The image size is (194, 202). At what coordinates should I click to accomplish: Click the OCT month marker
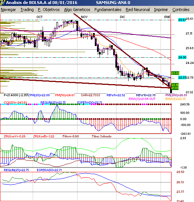(39, 17)
